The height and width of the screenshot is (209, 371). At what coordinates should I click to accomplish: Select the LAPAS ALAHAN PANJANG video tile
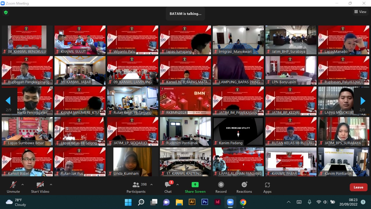(238, 162)
